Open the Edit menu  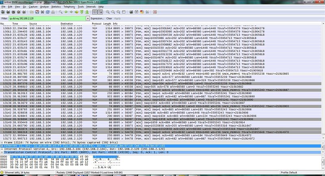coord(10,7)
